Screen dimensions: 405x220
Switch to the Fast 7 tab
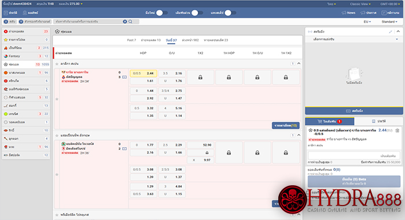pos(131,40)
